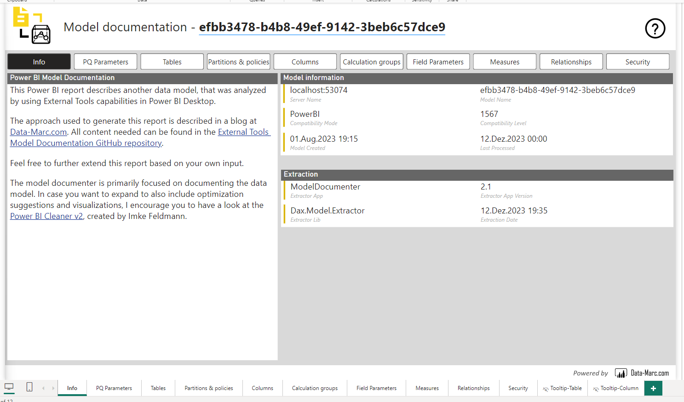Screen dimensions: 684x402
Task: Select the PowerBI compatibility mode value
Action: (305, 114)
